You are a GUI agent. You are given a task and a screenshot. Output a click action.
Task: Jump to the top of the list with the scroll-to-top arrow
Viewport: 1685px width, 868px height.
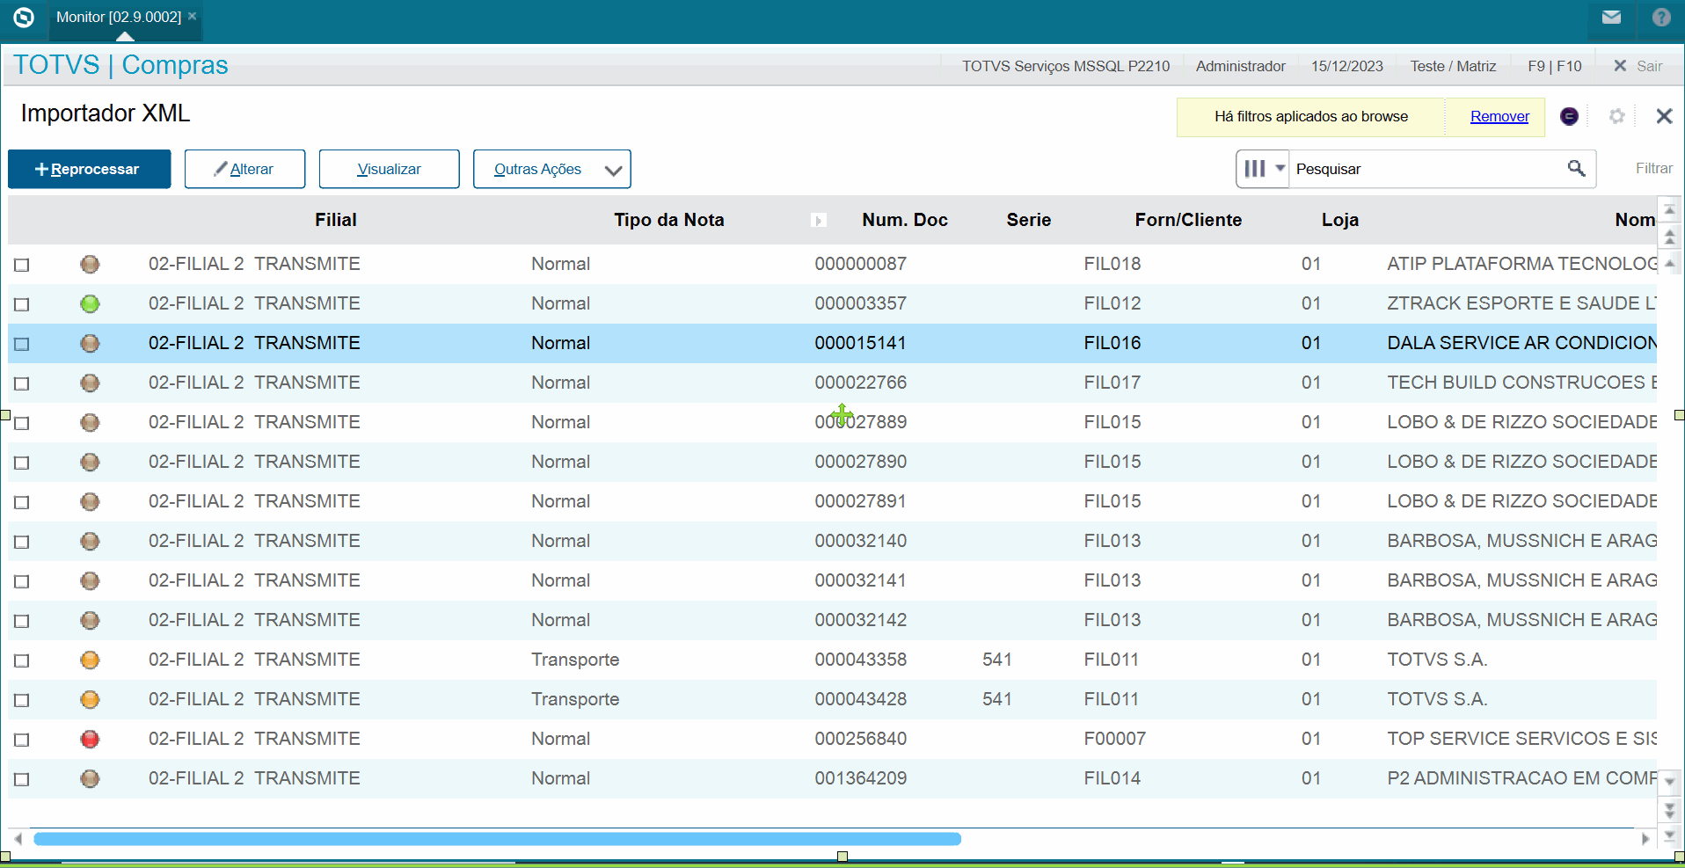pos(1669,209)
